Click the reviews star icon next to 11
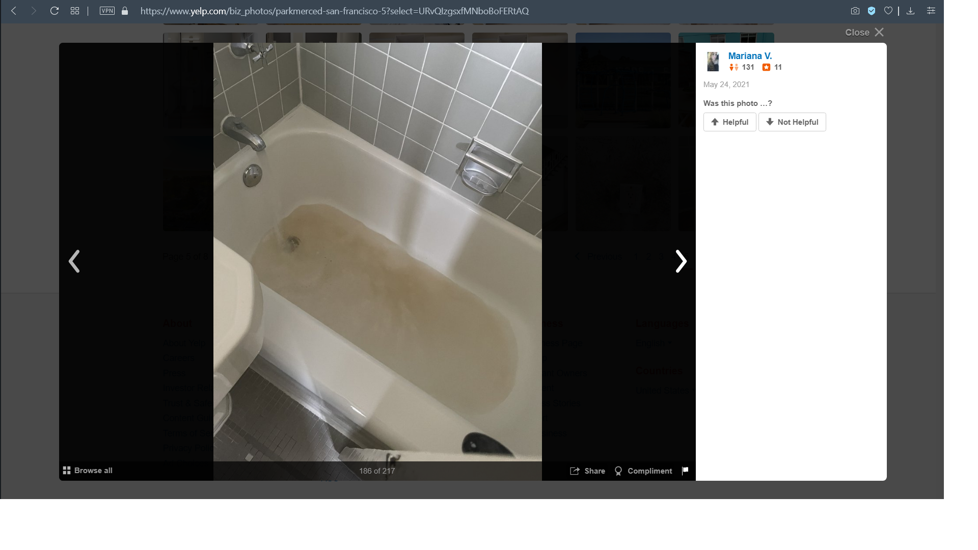 [766, 67]
